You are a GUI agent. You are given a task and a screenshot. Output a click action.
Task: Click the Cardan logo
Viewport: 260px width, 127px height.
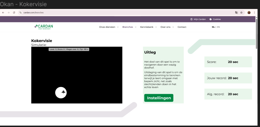tap(44, 27)
